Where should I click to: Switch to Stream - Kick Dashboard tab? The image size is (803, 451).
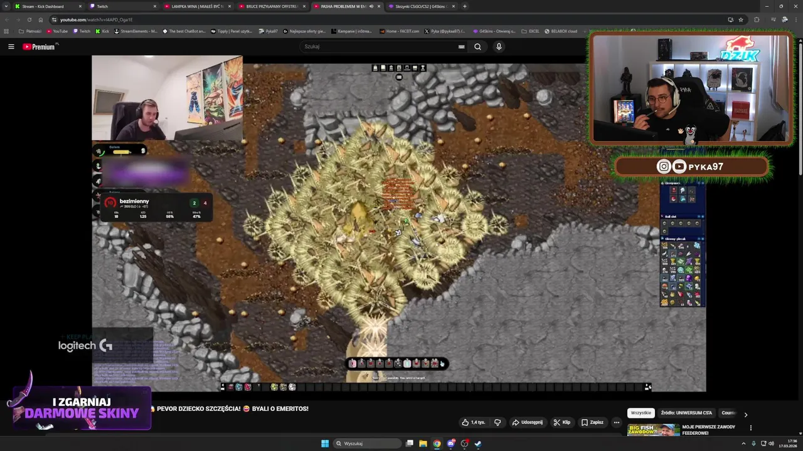coord(48,6)
